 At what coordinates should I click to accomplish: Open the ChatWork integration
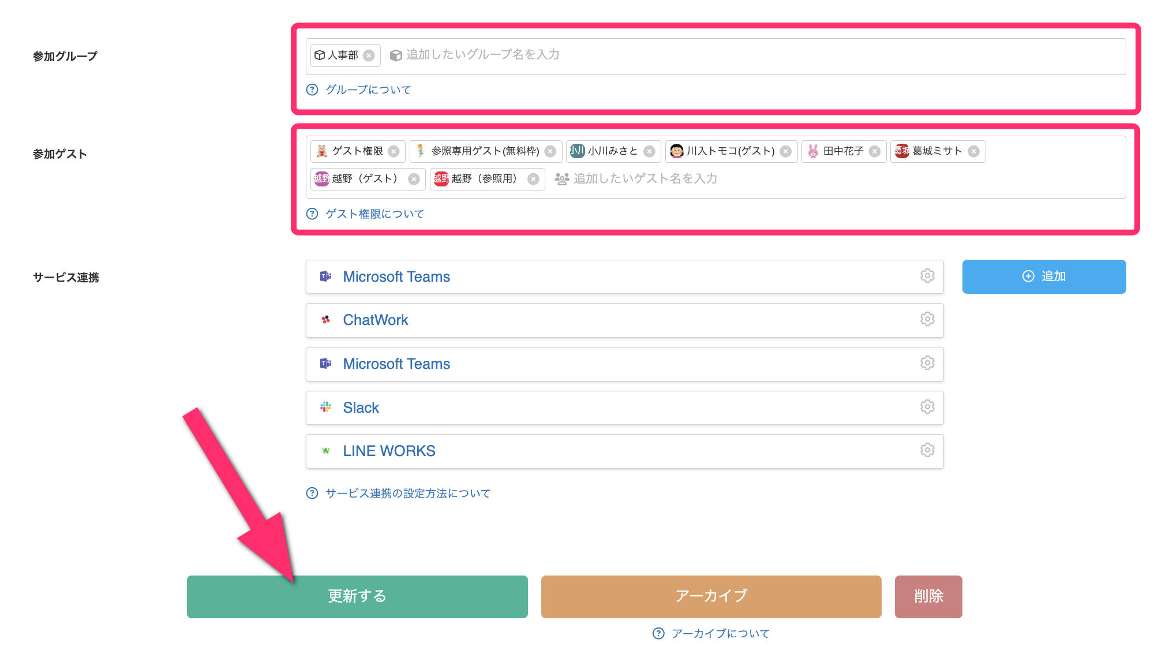625,320
